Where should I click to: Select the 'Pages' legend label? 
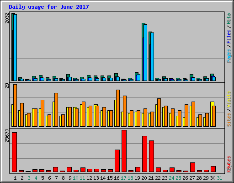(229, 56)
